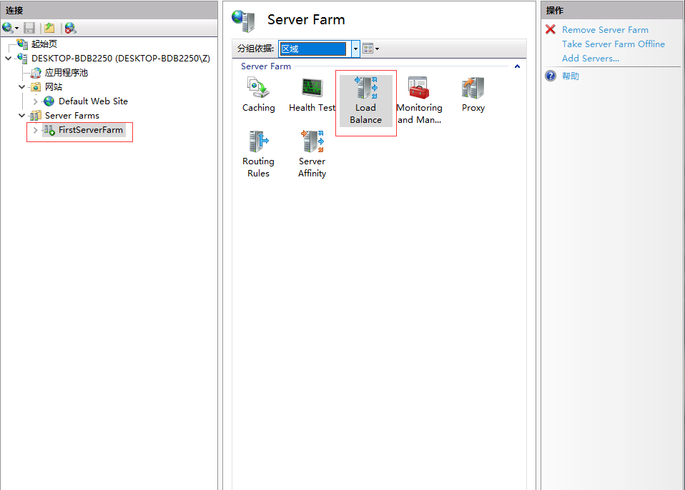
Task: Click Take Server Farm Offline
Action: click(x=613, y=44)
